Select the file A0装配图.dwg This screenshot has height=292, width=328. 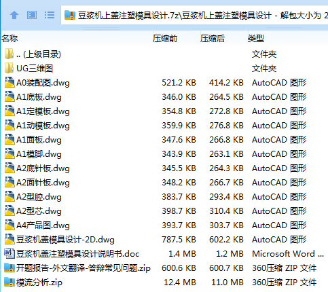click(x=43, y=83)
